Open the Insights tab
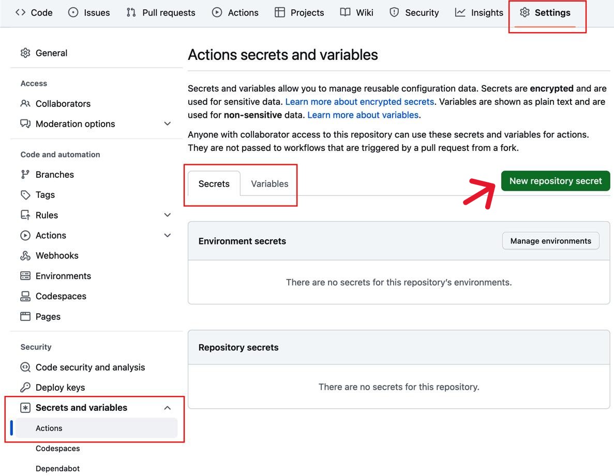This screenshot has width=614, height=476. [x=479, y=12]
